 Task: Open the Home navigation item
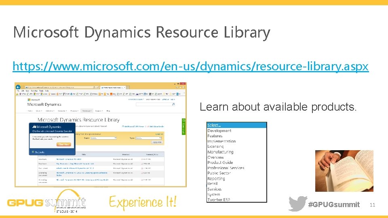coord(30,111)
